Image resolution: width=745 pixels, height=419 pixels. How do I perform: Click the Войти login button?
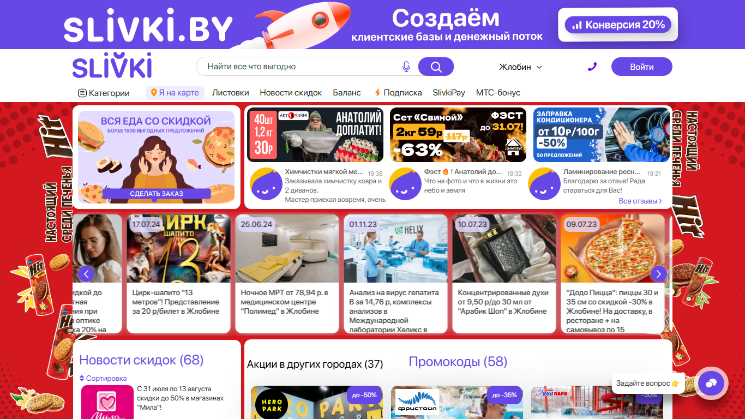point(641,67)
